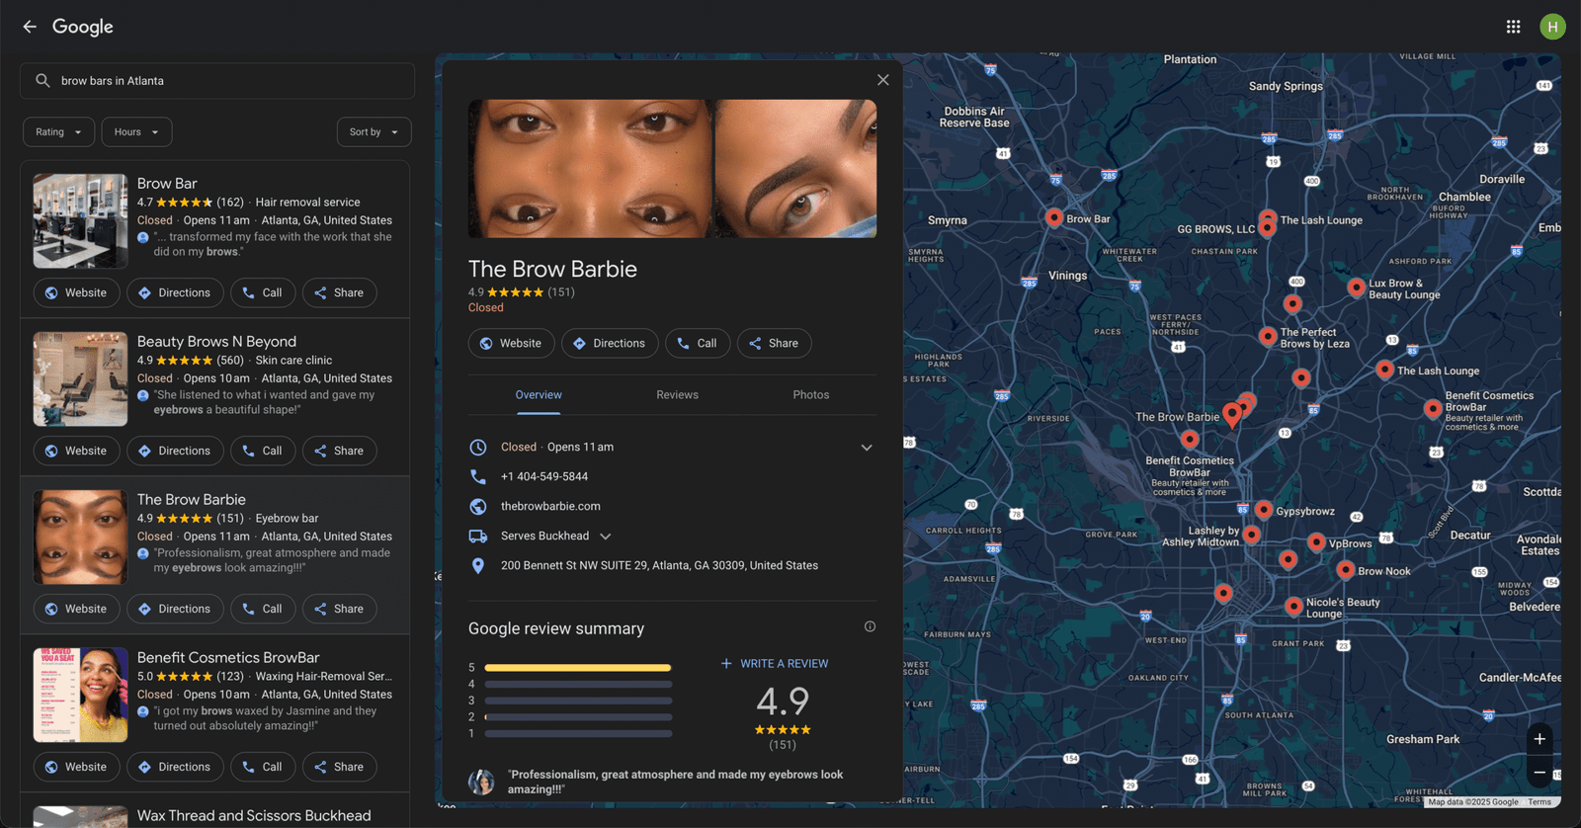Click the Brow Nook map pin

point(1346,570)
